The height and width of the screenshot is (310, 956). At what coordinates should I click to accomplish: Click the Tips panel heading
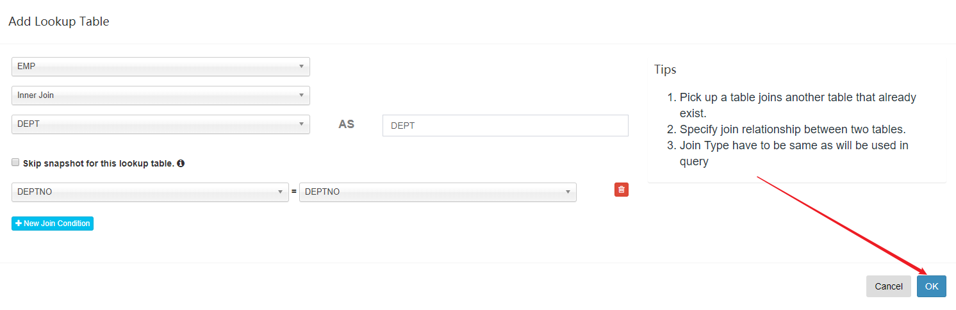point(665,69)
